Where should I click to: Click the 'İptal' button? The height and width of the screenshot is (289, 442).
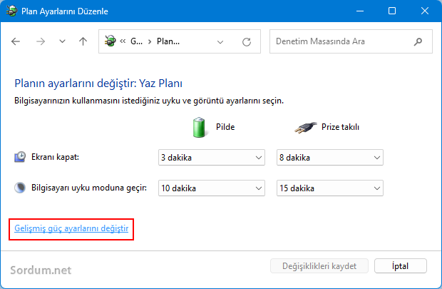(400, 266)
